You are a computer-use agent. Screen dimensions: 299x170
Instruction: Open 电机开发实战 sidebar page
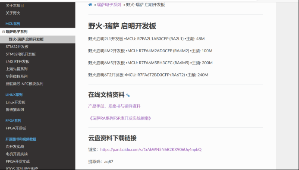[x=16, y=154]
